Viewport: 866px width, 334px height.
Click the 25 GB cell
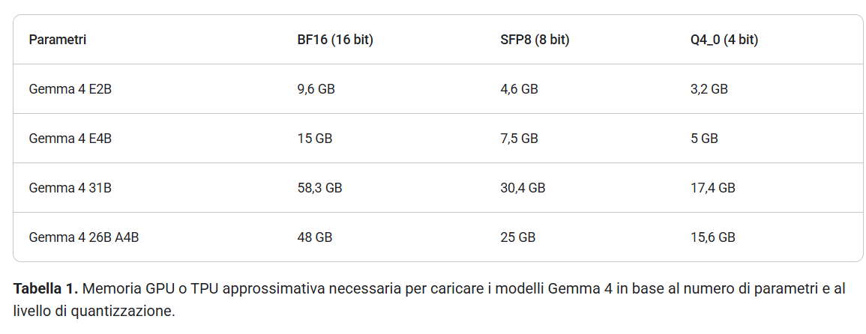tap(517, 237)
